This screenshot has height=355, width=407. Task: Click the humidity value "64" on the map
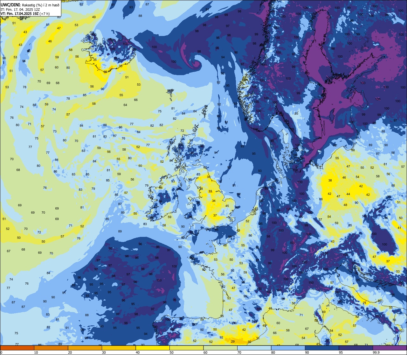click(x=125, y=105)
